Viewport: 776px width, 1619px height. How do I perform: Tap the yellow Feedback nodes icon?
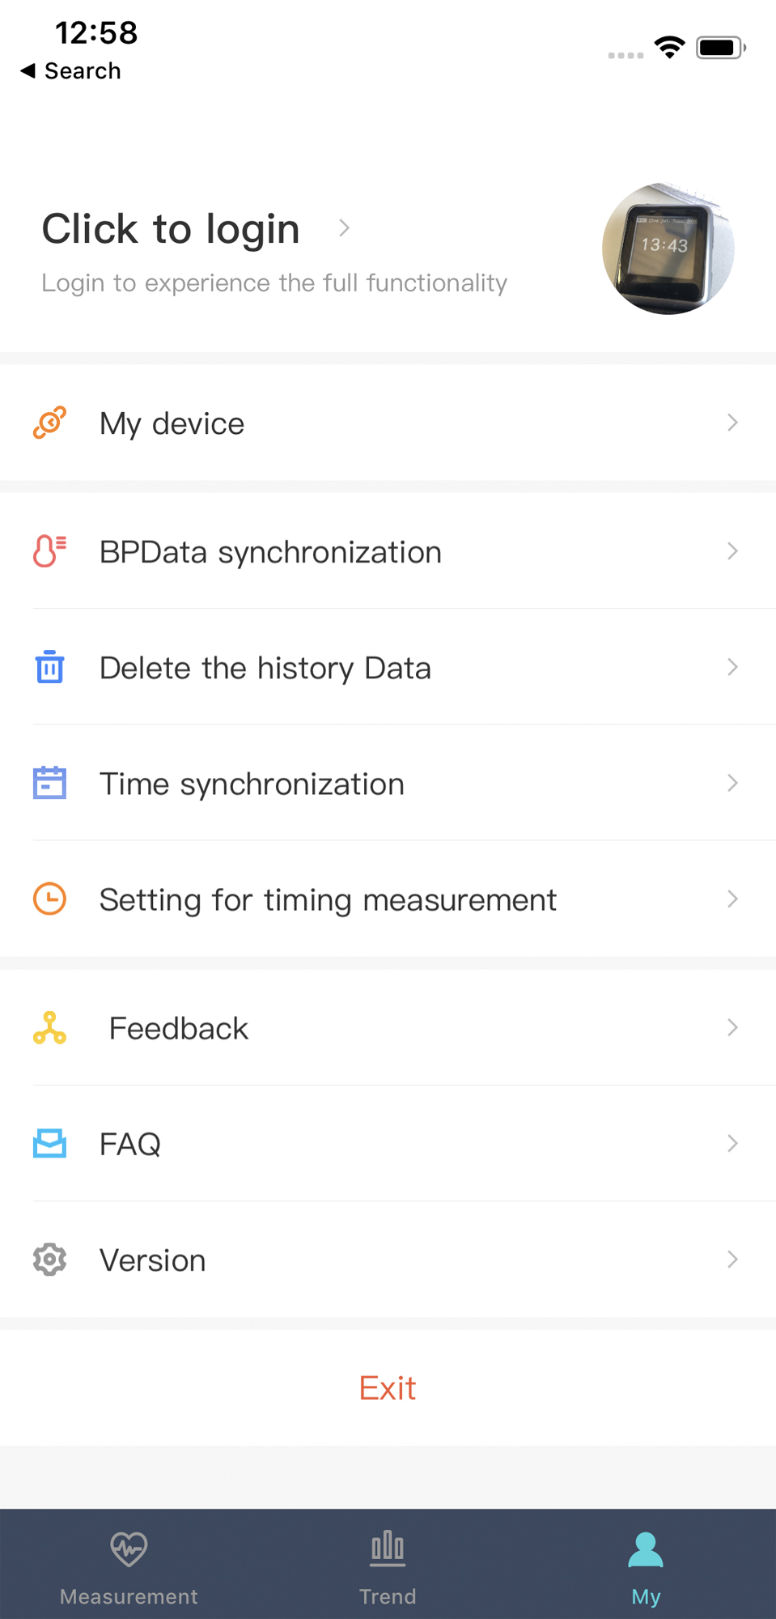point(49,1027)
